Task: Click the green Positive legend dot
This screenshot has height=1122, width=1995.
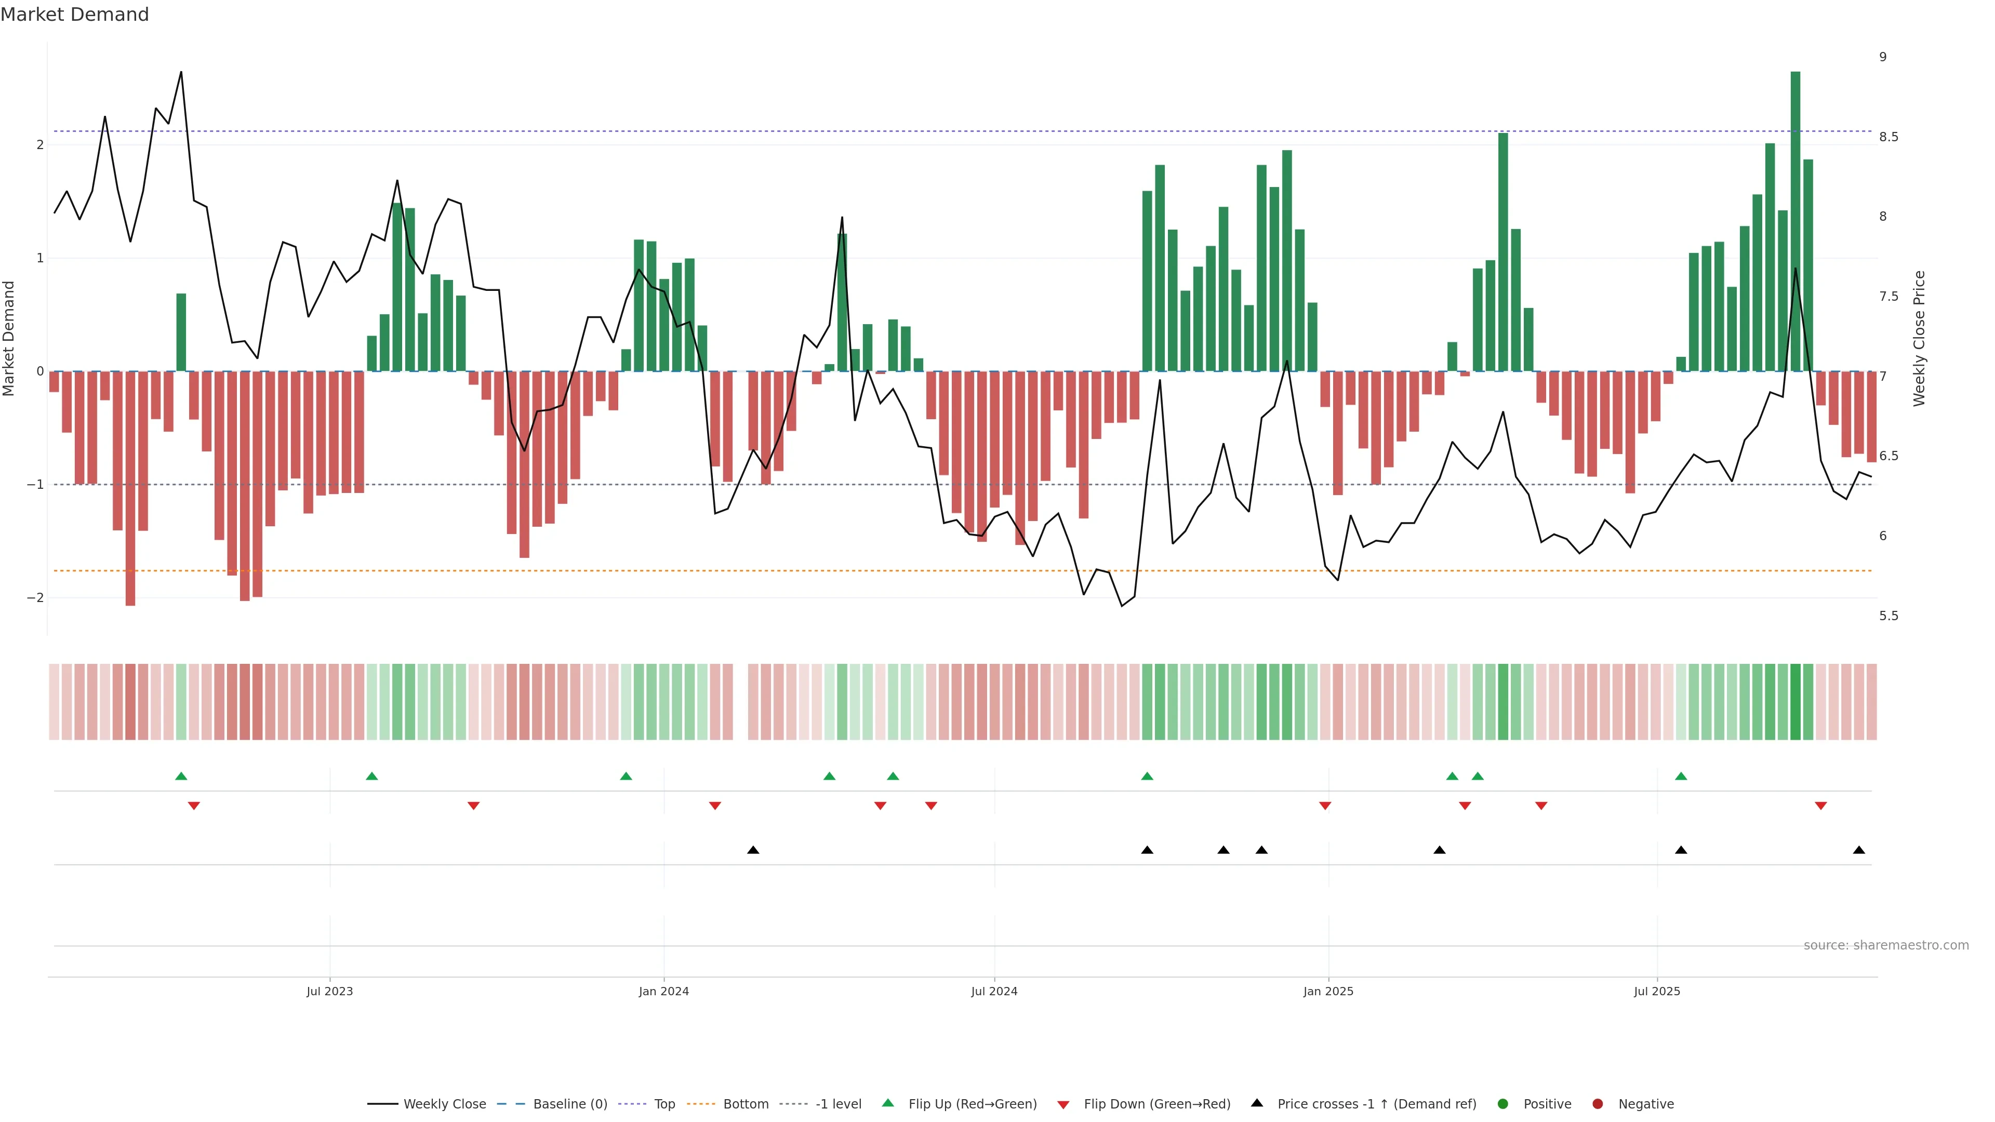Action: (1503, 1103)
